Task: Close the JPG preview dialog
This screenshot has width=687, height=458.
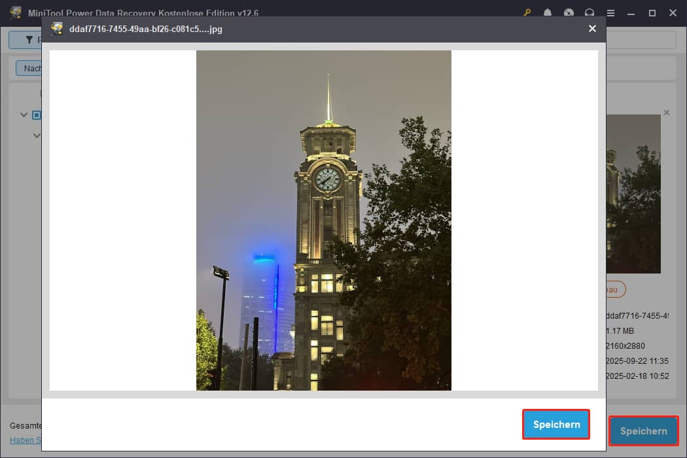Action: (592, 29)
